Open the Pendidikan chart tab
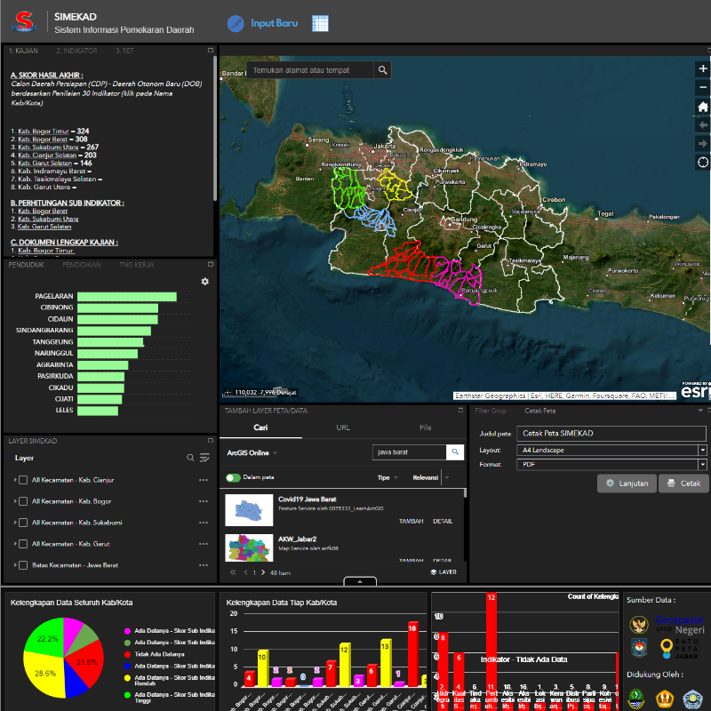Viewport: 711px width, 711px height. (x=81, y=265)
